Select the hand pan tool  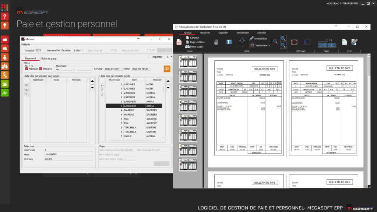coord(216,42)
